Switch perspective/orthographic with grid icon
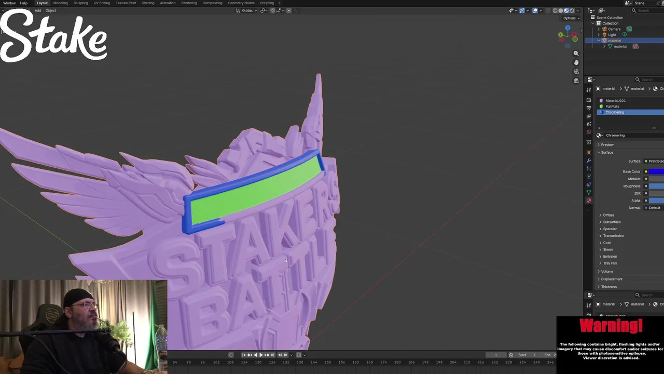 (576, 81)
